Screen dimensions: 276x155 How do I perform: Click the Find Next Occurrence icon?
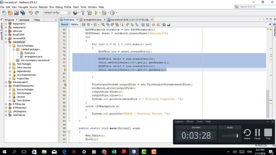(x=112, y=25)
